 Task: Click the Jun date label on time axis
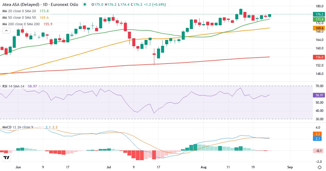click(18, 167)
